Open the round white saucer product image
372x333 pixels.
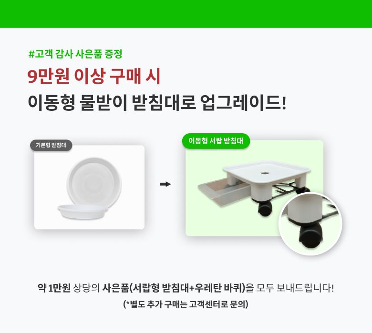click(90, 188)
